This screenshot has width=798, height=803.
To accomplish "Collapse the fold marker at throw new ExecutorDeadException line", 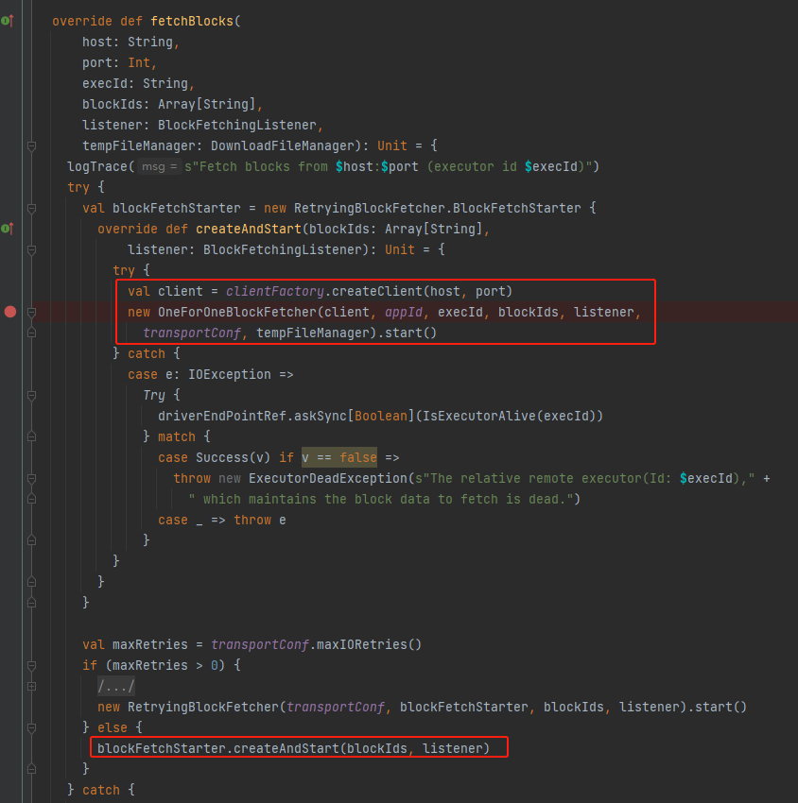I will pos(31,478).
